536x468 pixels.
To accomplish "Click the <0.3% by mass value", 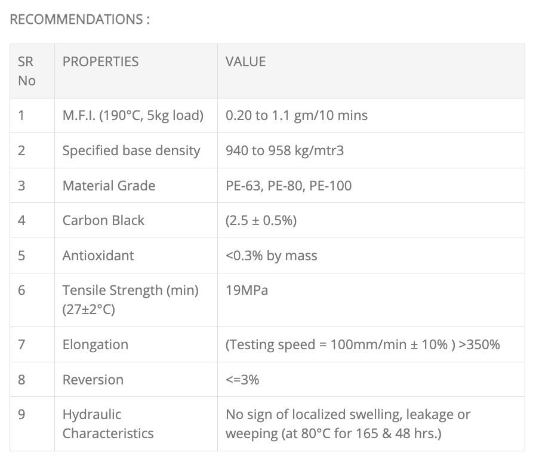I will coord(271,255).
